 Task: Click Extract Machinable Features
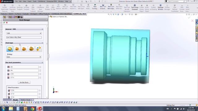(x=5, y=8)
